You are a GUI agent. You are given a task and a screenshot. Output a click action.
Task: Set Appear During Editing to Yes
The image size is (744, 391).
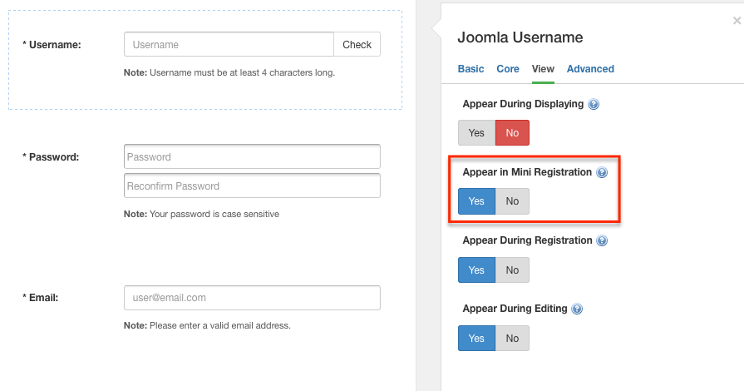[476, 339]
